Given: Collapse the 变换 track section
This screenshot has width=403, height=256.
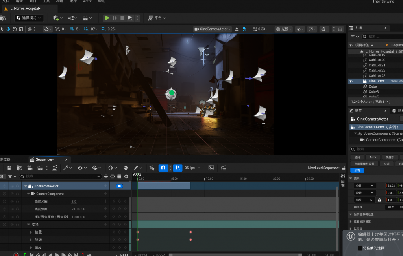Looking at the screenshot, I should (x=28, y=225).
